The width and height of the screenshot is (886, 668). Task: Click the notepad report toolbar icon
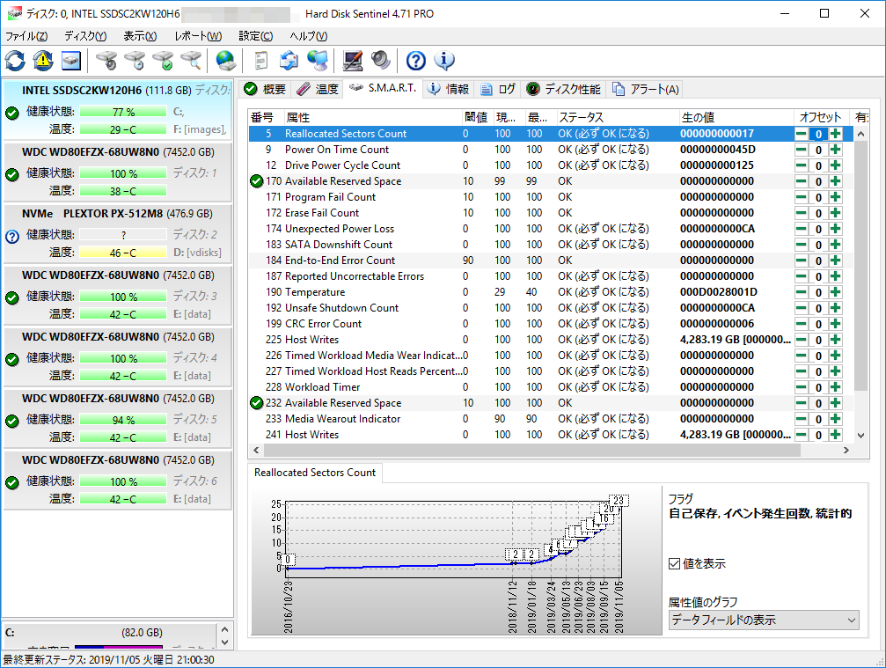(260, 61)
